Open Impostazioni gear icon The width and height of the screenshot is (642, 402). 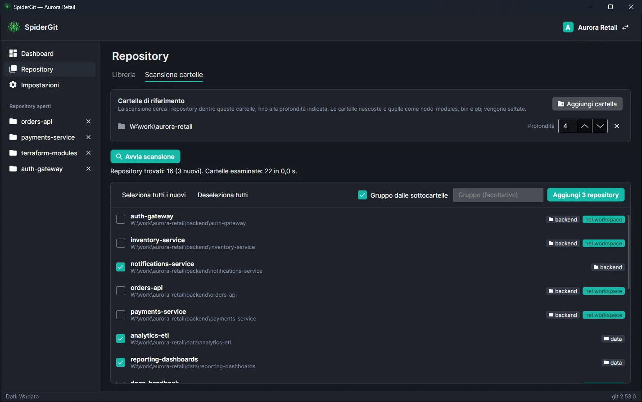tap(13, 85)
